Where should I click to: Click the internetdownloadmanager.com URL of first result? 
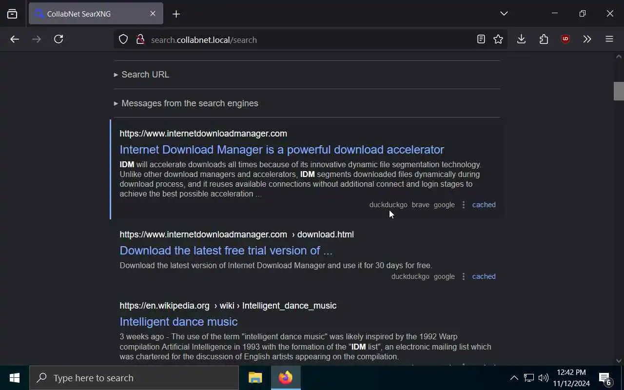point(203,134)
